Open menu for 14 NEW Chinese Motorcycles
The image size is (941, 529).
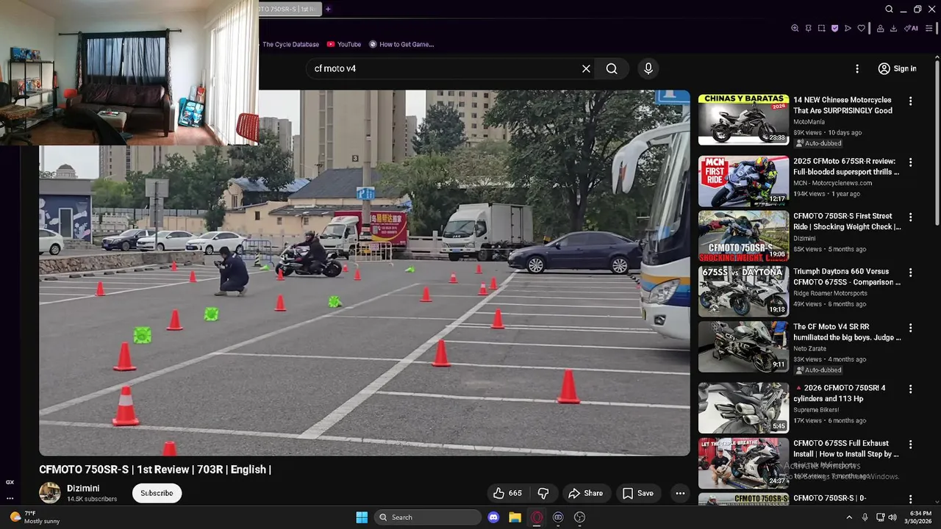pos(910,101)
